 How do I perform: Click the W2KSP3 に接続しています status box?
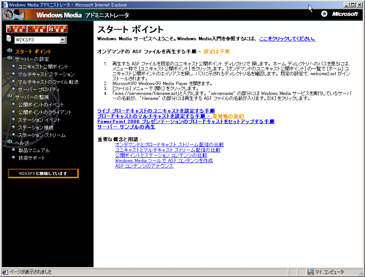[43, 174]
